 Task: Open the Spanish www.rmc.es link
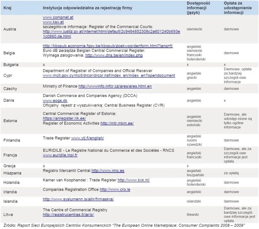[108, 171]
